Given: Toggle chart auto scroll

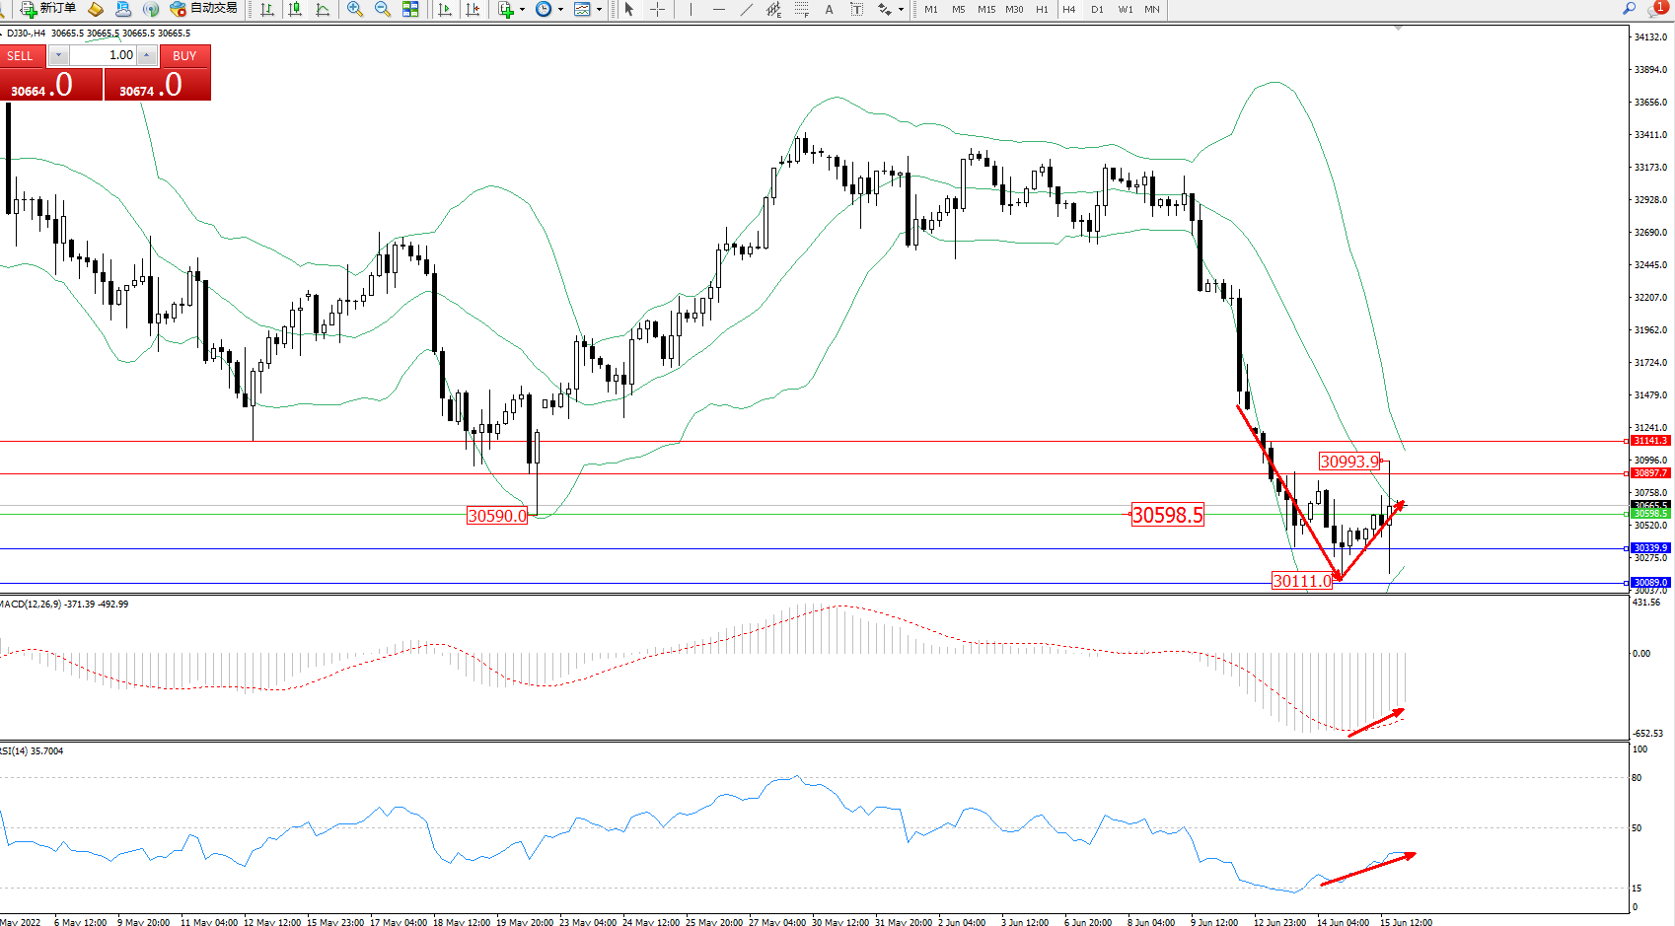Looking at the screenshot, I should pos(445,9).
